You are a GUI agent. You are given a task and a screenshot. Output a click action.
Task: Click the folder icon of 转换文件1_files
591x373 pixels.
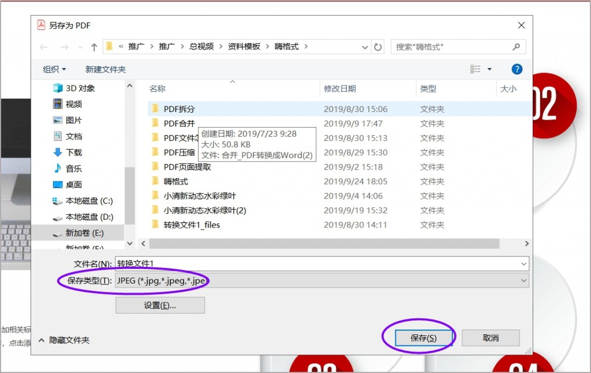(x=155, y=225)
